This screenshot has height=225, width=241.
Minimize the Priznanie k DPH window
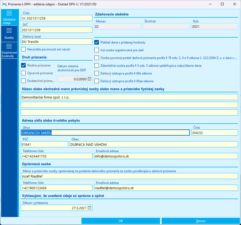210,4
